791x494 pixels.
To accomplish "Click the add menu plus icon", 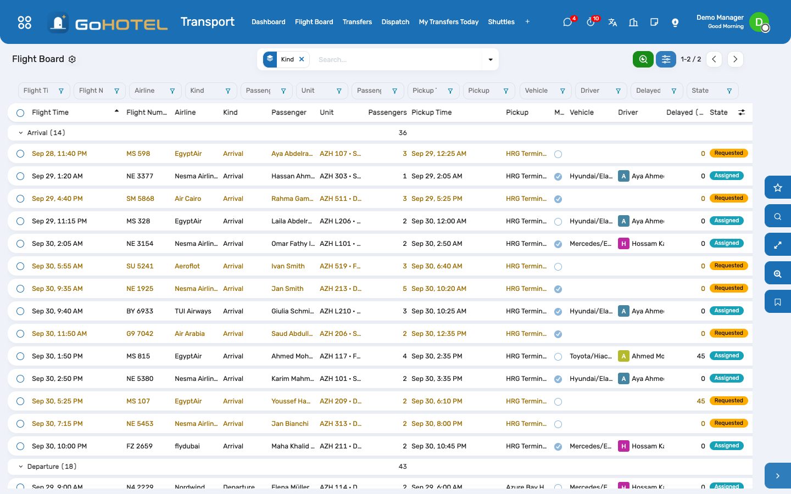I will 527,22.
